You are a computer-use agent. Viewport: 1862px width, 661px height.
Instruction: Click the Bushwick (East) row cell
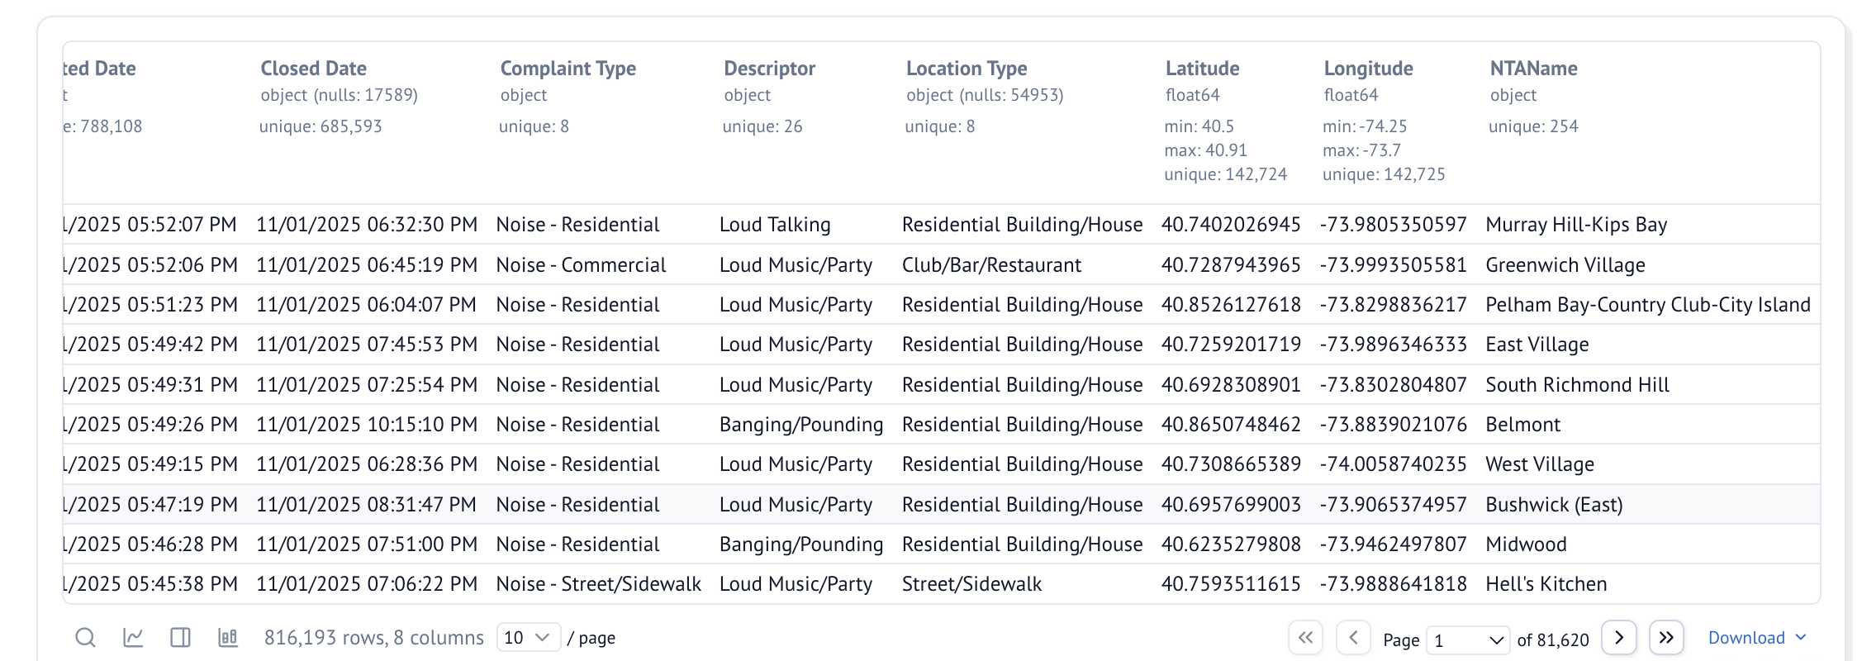(1553, 505)
